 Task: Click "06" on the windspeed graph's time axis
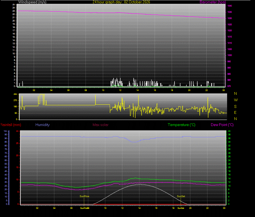click(x=68, y=90)
